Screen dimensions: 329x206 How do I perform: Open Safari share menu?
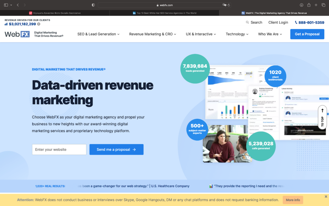(x=309, y=5)
